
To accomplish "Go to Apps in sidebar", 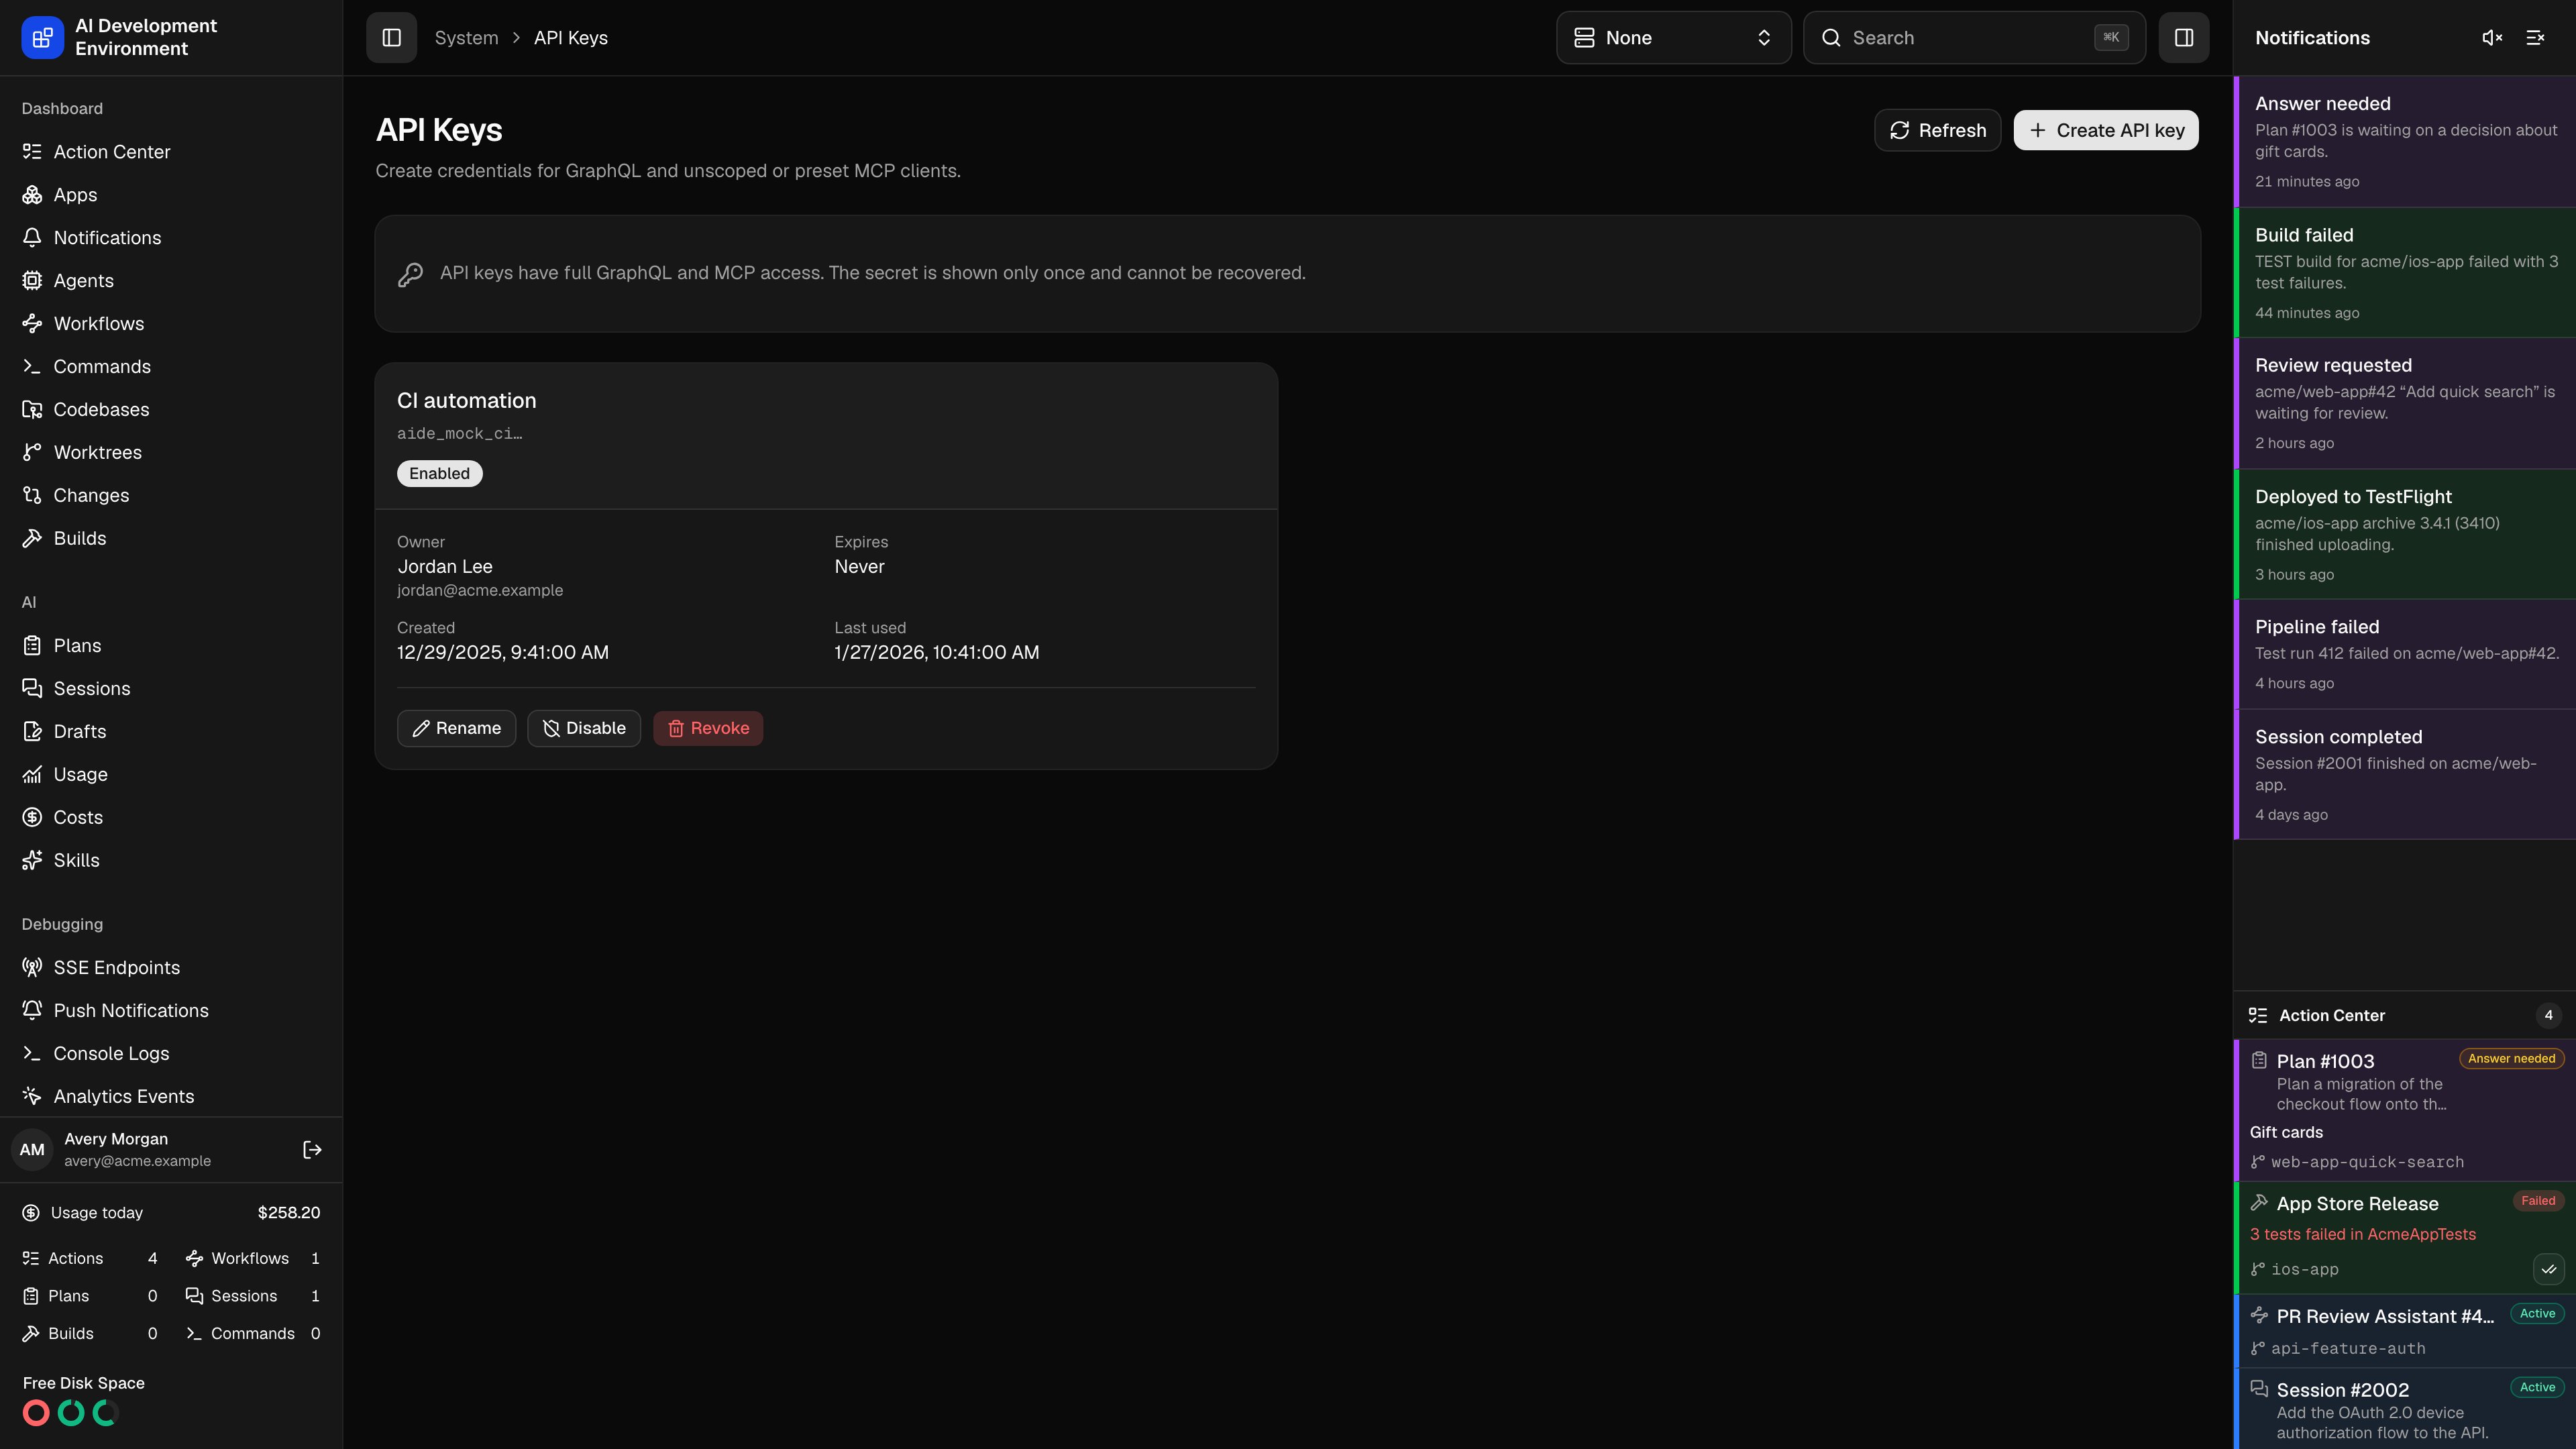I will [x=171, y=195].
